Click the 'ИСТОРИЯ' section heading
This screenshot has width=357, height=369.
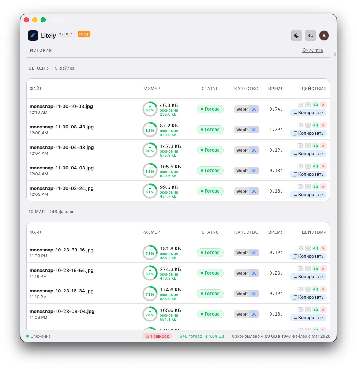tap(41, 50)
